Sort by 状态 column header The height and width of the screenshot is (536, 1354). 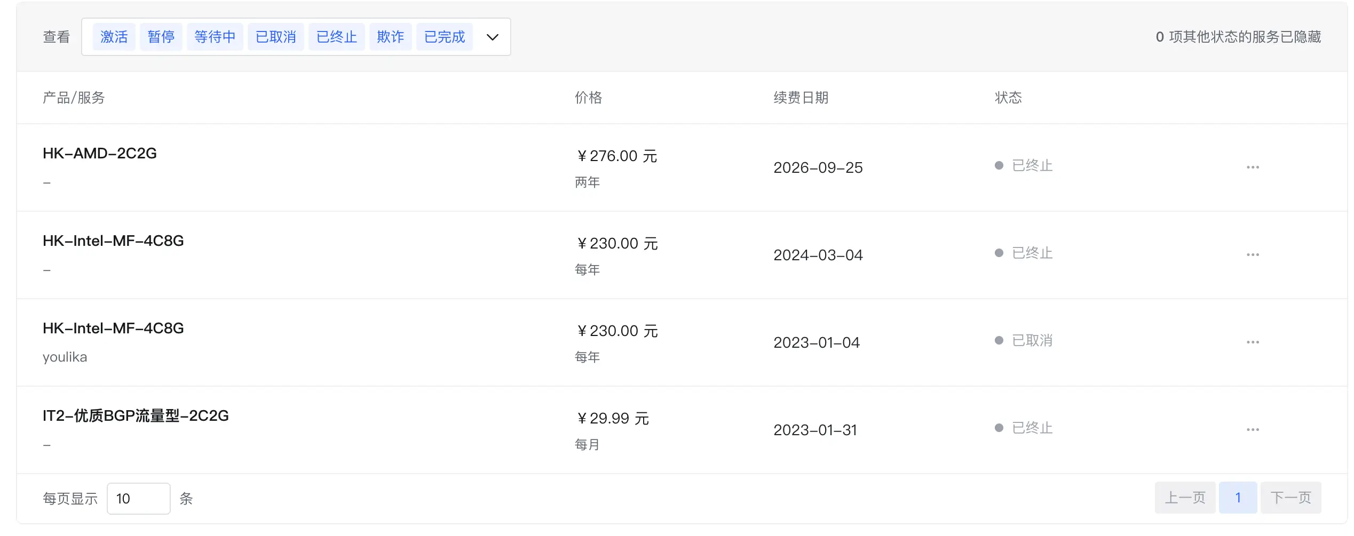point(1008,98)
